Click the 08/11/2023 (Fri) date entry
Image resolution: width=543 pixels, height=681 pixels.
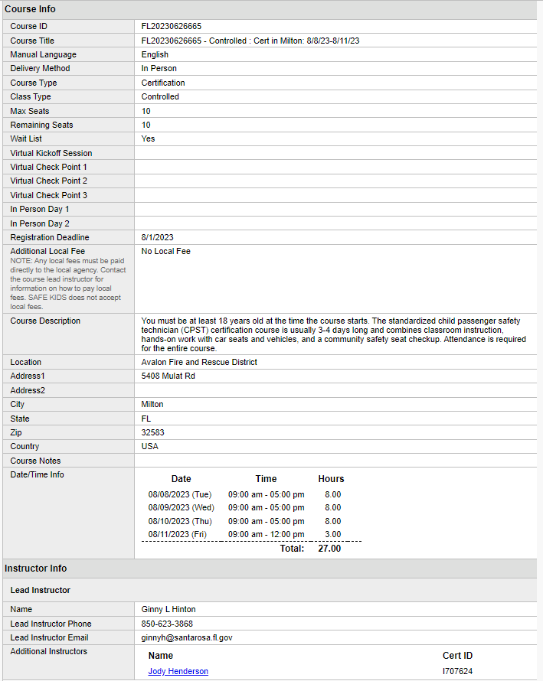178,534
